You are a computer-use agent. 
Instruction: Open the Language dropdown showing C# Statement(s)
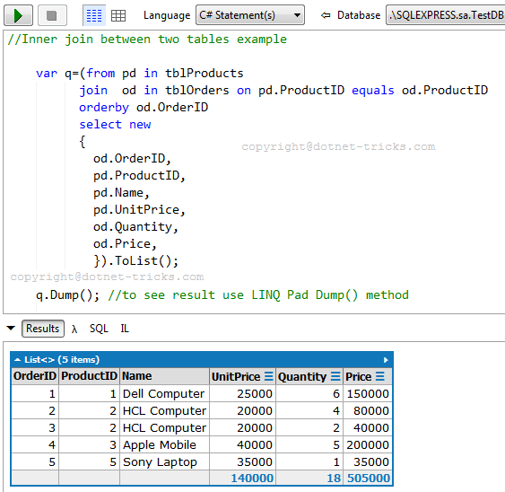(x=250, y=15)
